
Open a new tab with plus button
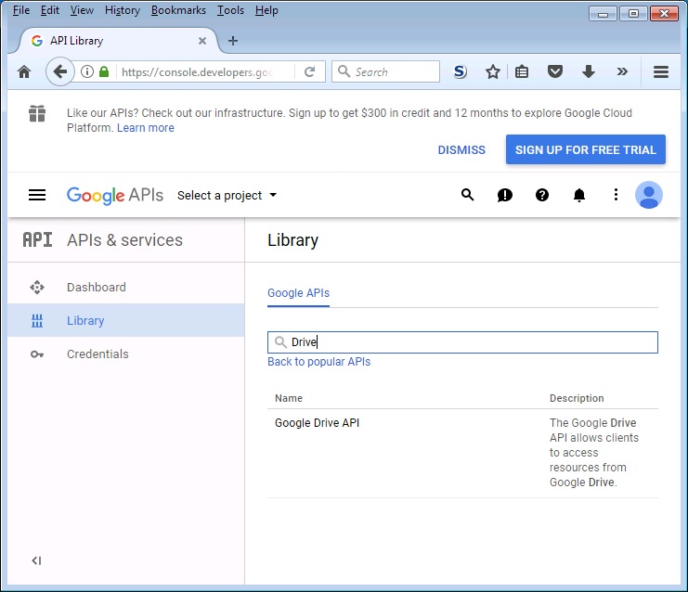click(x=233, y=41)
